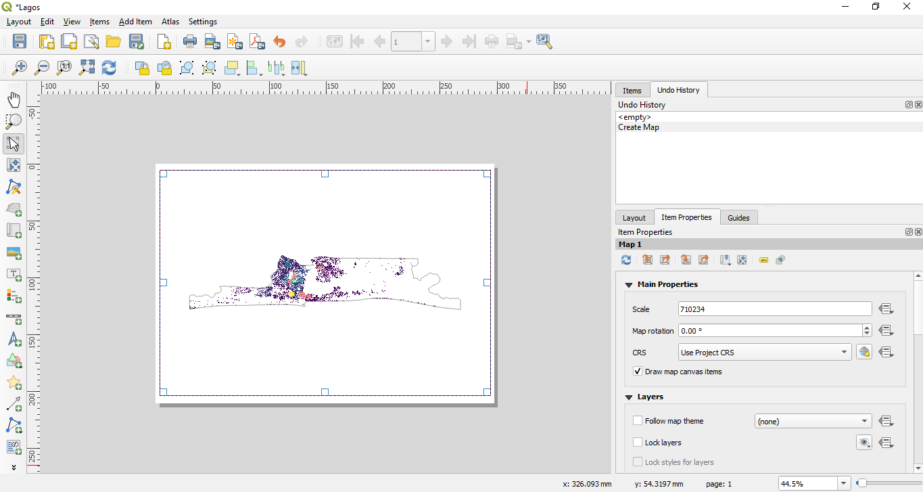Open the CRS dropdown Use Project CRS
This screenshot has width=923, height=492.
pyautogui.click(x=765, y=353)
